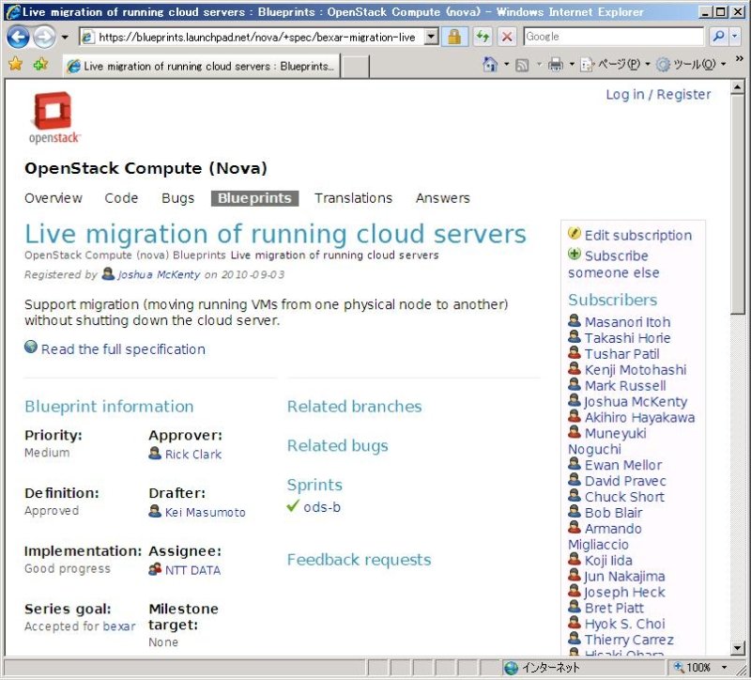Click person icon beside Tushar Patil
Screen dimensions: 751x680
click(575, 352)
